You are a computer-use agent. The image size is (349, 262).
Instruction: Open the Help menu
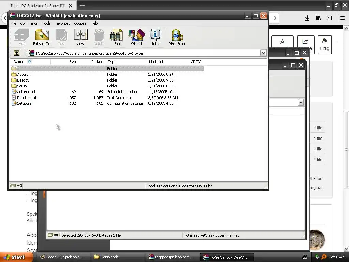[94, 23]
